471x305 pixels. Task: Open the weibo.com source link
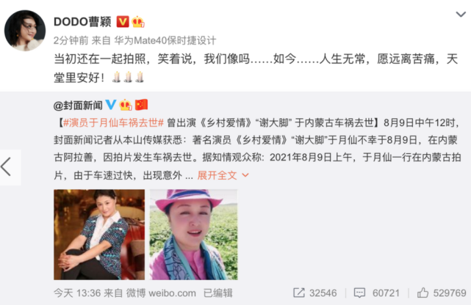(x=172, y=293)
